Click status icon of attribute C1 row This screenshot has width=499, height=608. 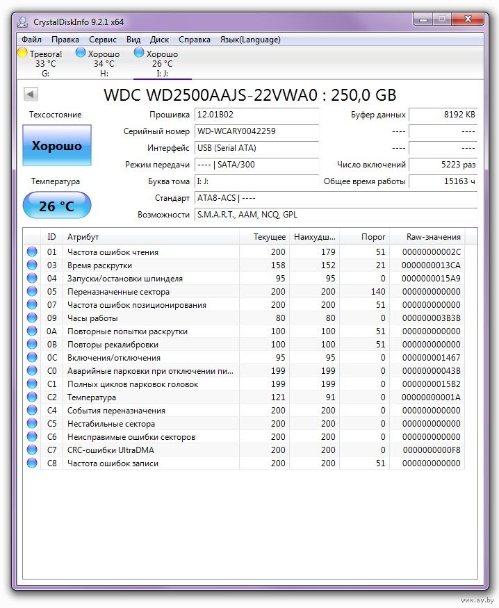coord(32,384)
